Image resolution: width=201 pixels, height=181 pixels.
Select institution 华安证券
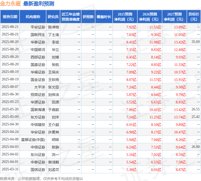pos(38,132)
